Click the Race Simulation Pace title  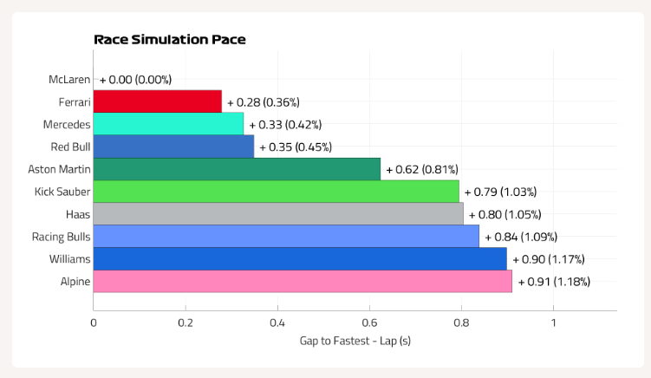170,40
